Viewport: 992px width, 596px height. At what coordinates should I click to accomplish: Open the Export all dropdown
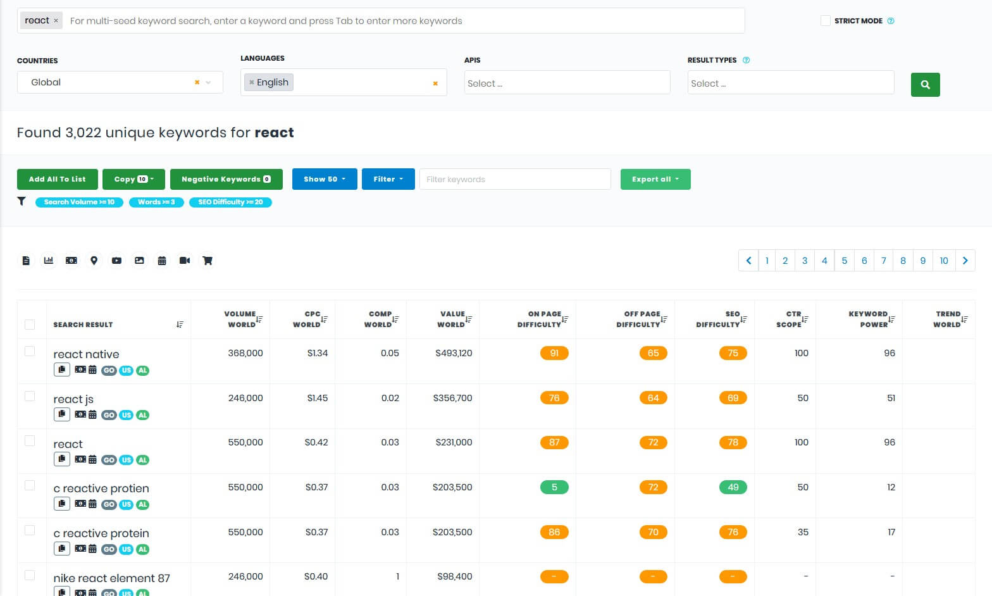655,179
